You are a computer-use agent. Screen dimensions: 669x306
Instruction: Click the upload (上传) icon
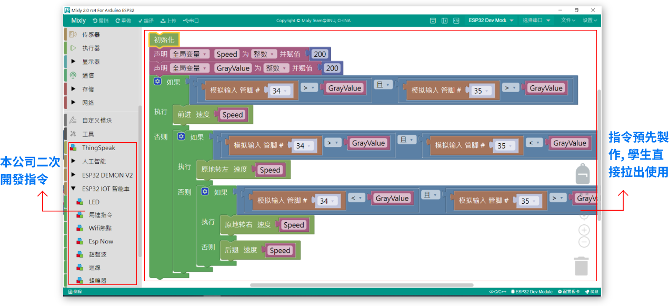pos(163,21)
